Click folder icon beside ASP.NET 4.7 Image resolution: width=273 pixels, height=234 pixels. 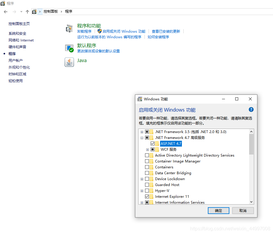point(157,144)
